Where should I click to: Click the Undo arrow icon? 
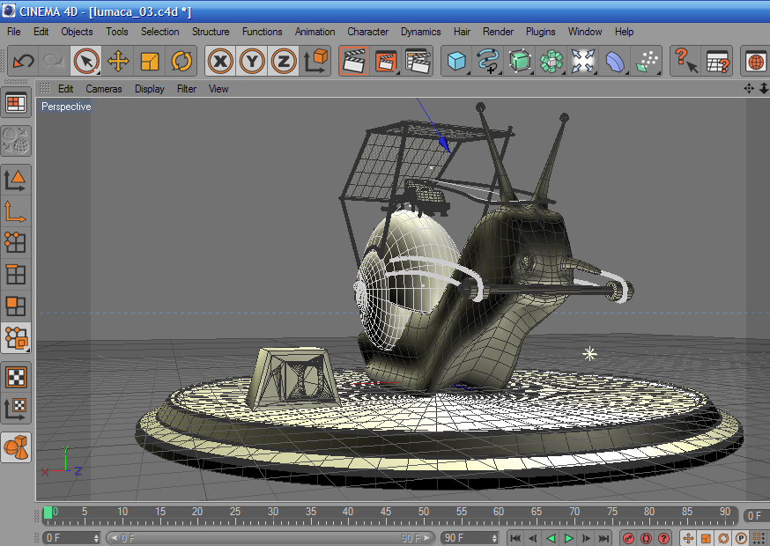[x=23, y=61]
